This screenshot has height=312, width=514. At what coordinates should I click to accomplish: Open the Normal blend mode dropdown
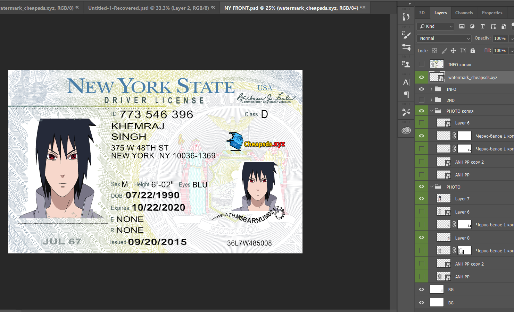click(444, 38)
